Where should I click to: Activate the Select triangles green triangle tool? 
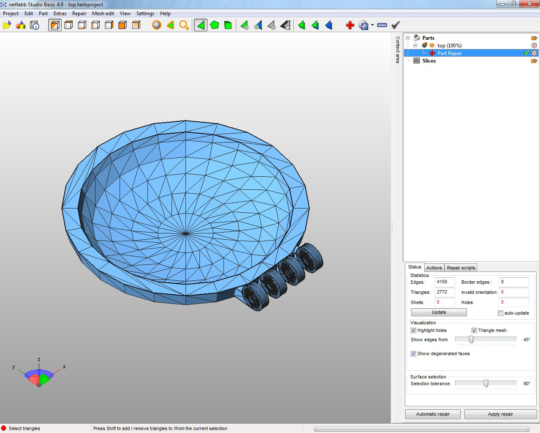click(201, 25)
